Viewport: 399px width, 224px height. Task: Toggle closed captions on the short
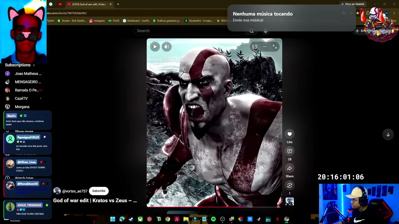click(255, 47)
